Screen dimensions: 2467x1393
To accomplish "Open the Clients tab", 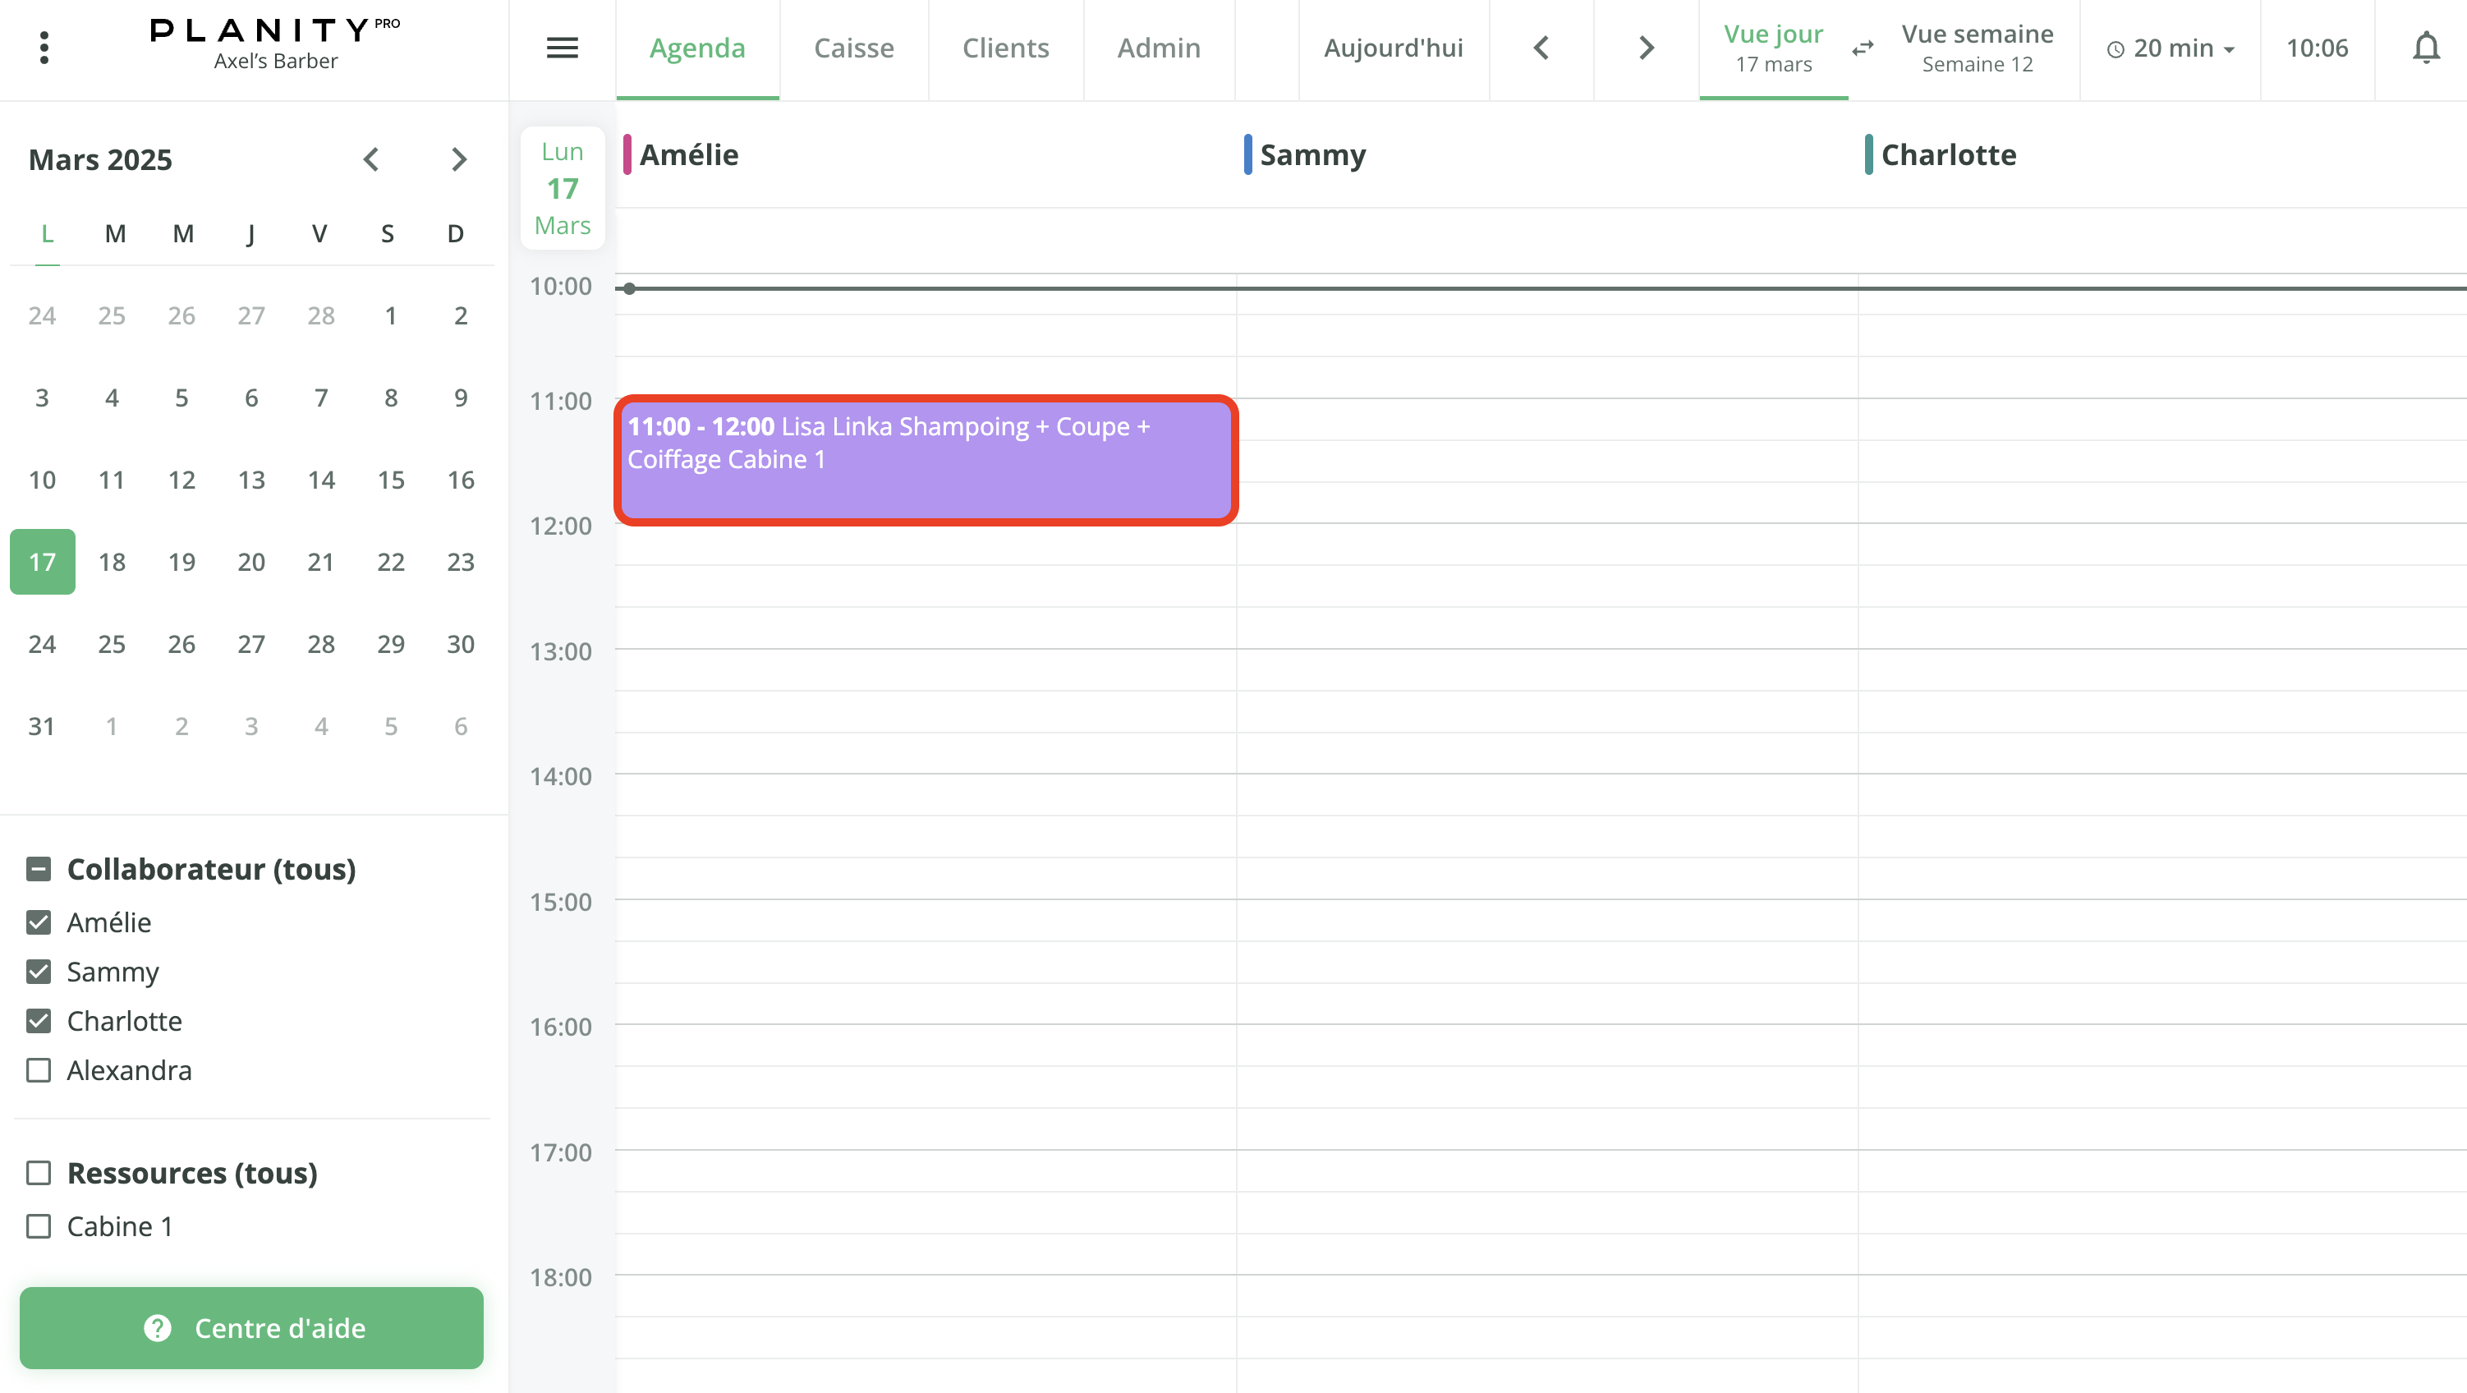I will coord(1005,47).
